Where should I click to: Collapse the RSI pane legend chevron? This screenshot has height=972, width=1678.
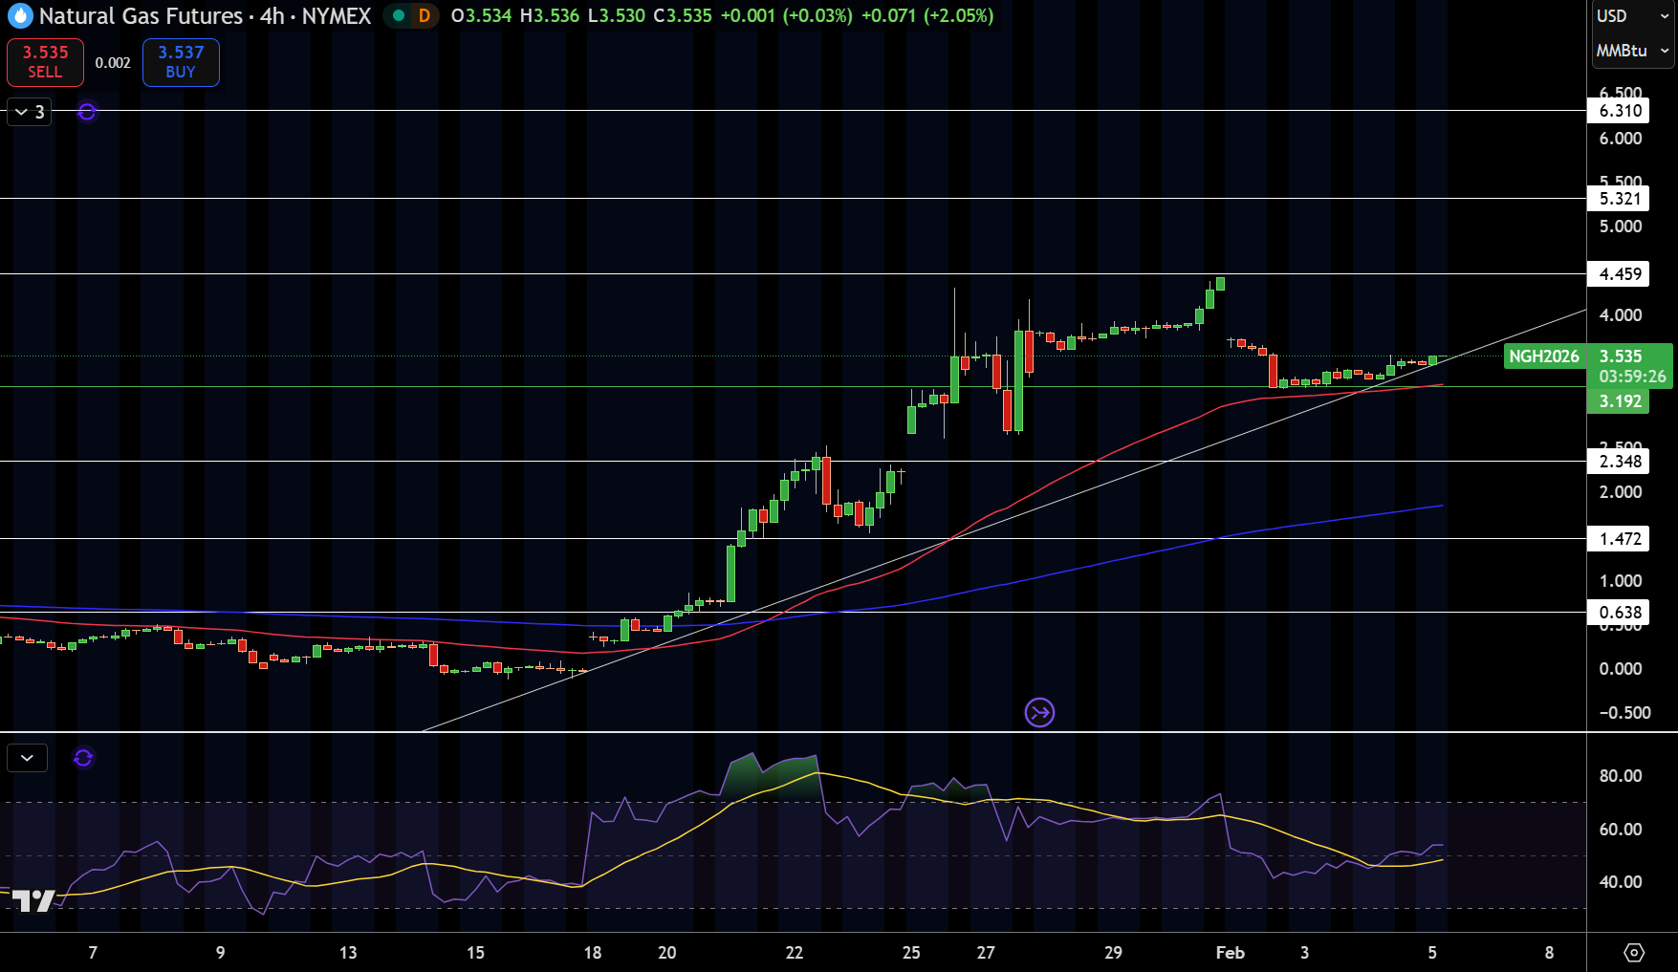click(27, 758)
